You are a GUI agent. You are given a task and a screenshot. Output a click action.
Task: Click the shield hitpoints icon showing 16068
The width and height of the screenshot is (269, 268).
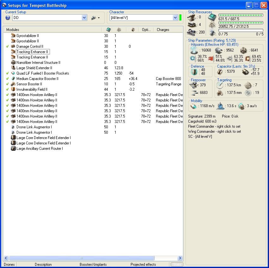tap(194, 50)
